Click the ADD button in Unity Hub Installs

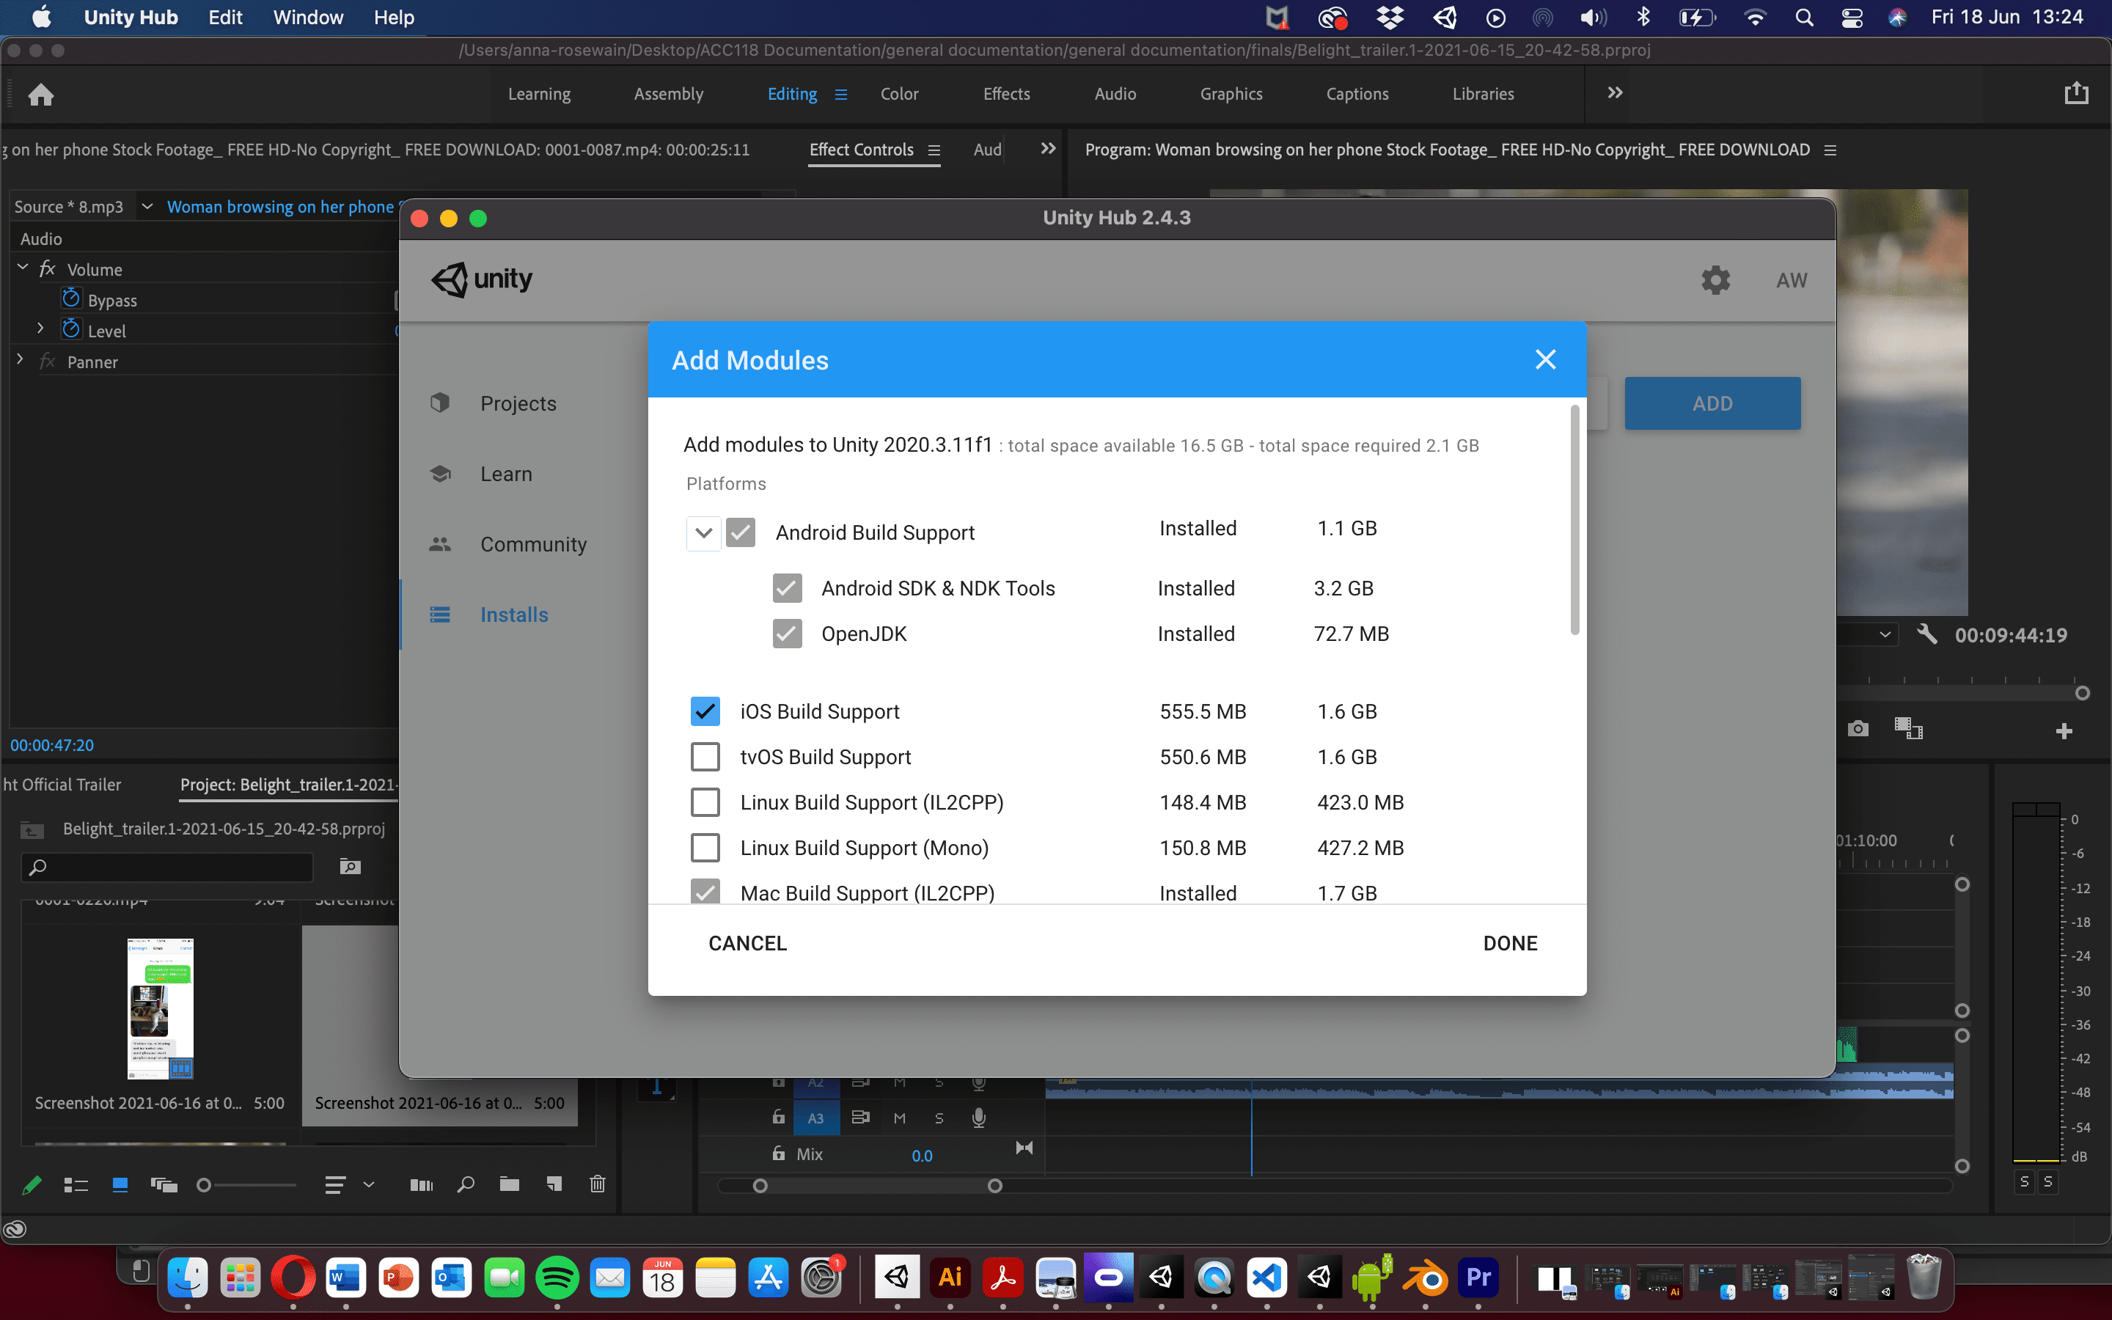[1712, 403]
